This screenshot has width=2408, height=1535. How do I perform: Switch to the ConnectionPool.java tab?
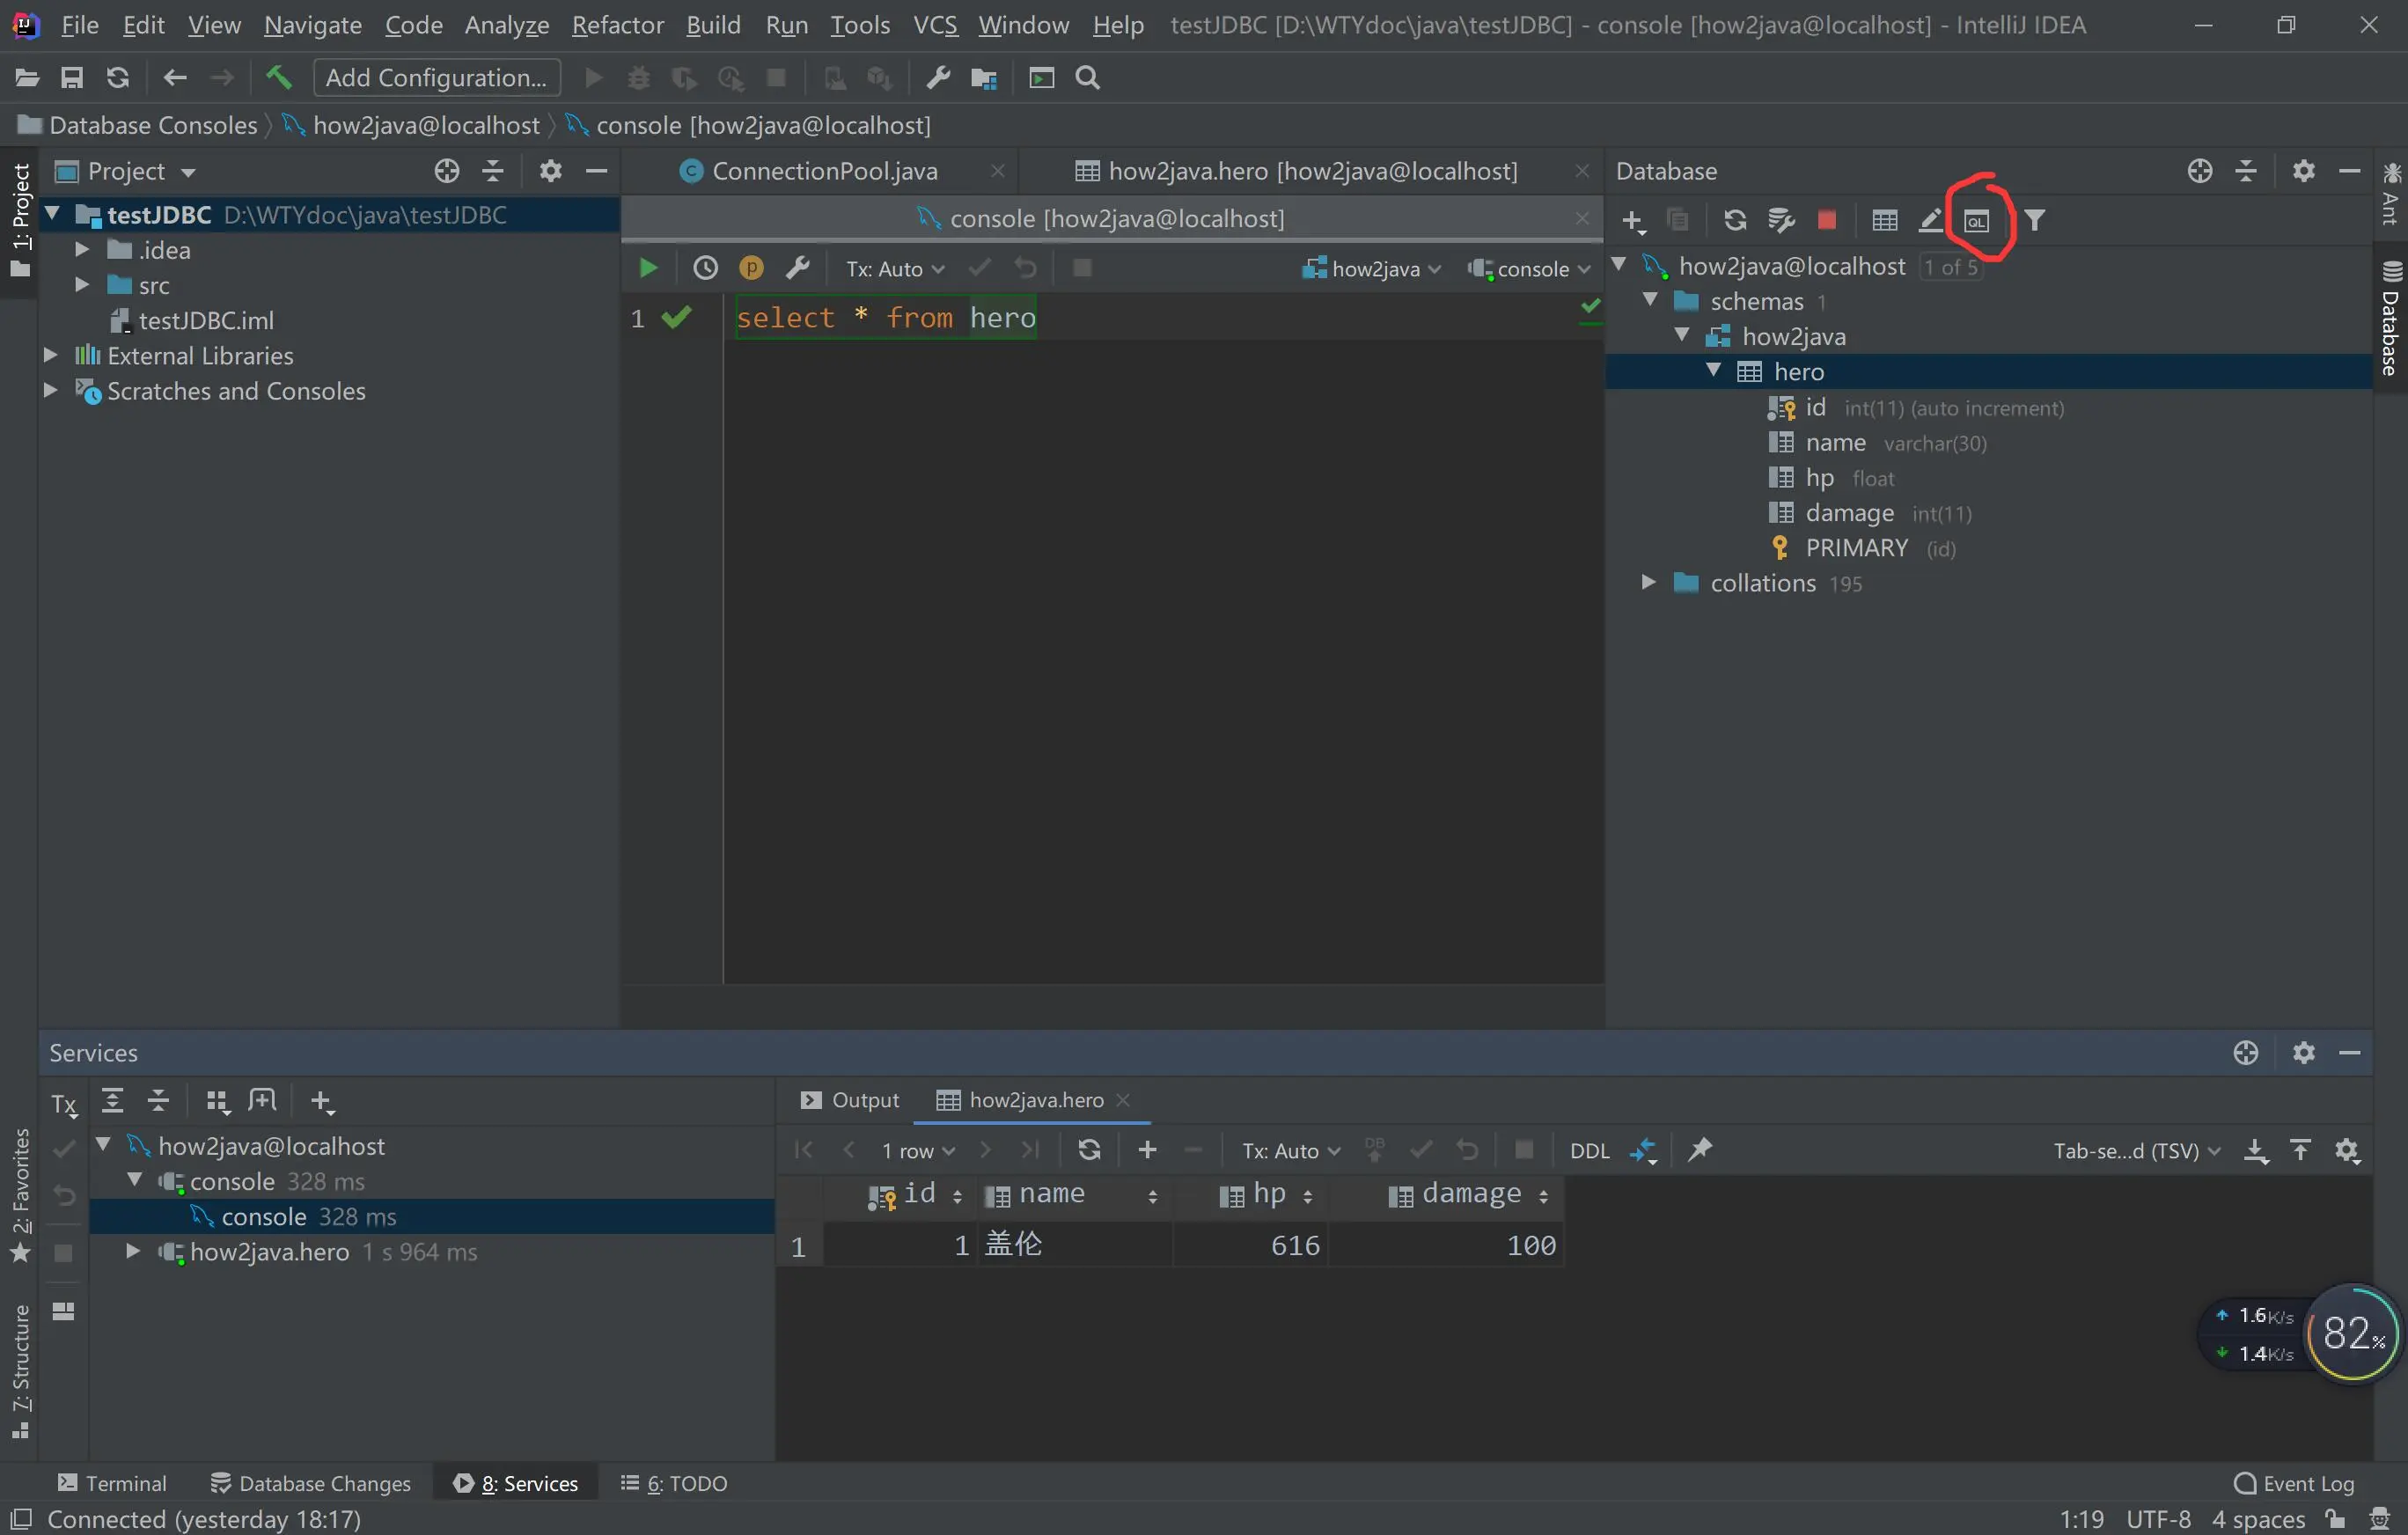[x=824, y=171]
